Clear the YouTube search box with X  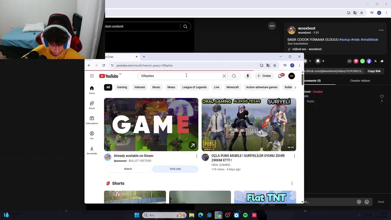point(224,76)
